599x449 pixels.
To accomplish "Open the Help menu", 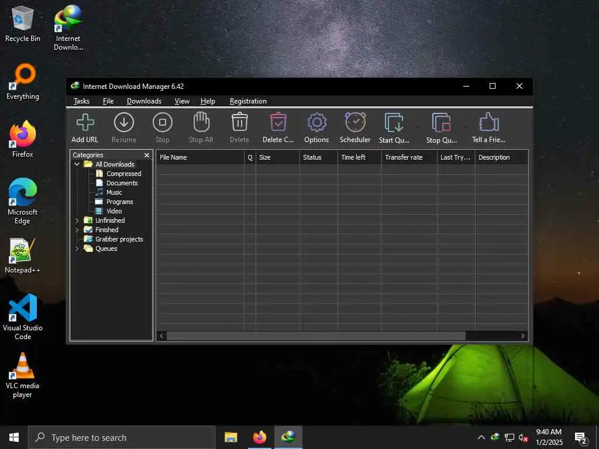I will pyautogui.click(x=208, y=101).
